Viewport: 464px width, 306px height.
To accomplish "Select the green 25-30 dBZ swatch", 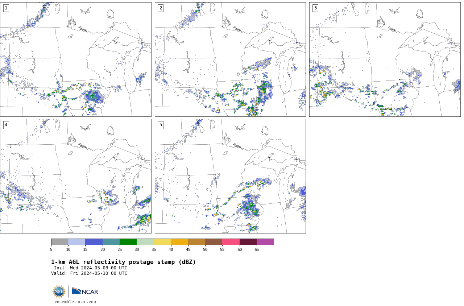I will 128,242.
